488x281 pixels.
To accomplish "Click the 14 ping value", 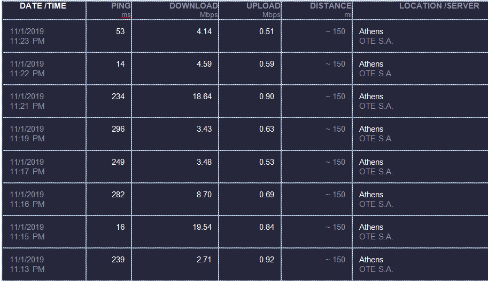I will pos(120,65).
